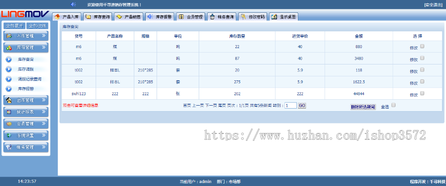The width and height of the screenshot is (446, 186).
Task: Click the clock reading 14:23:57
Action: pyautogui.click(x=27, y=181)
